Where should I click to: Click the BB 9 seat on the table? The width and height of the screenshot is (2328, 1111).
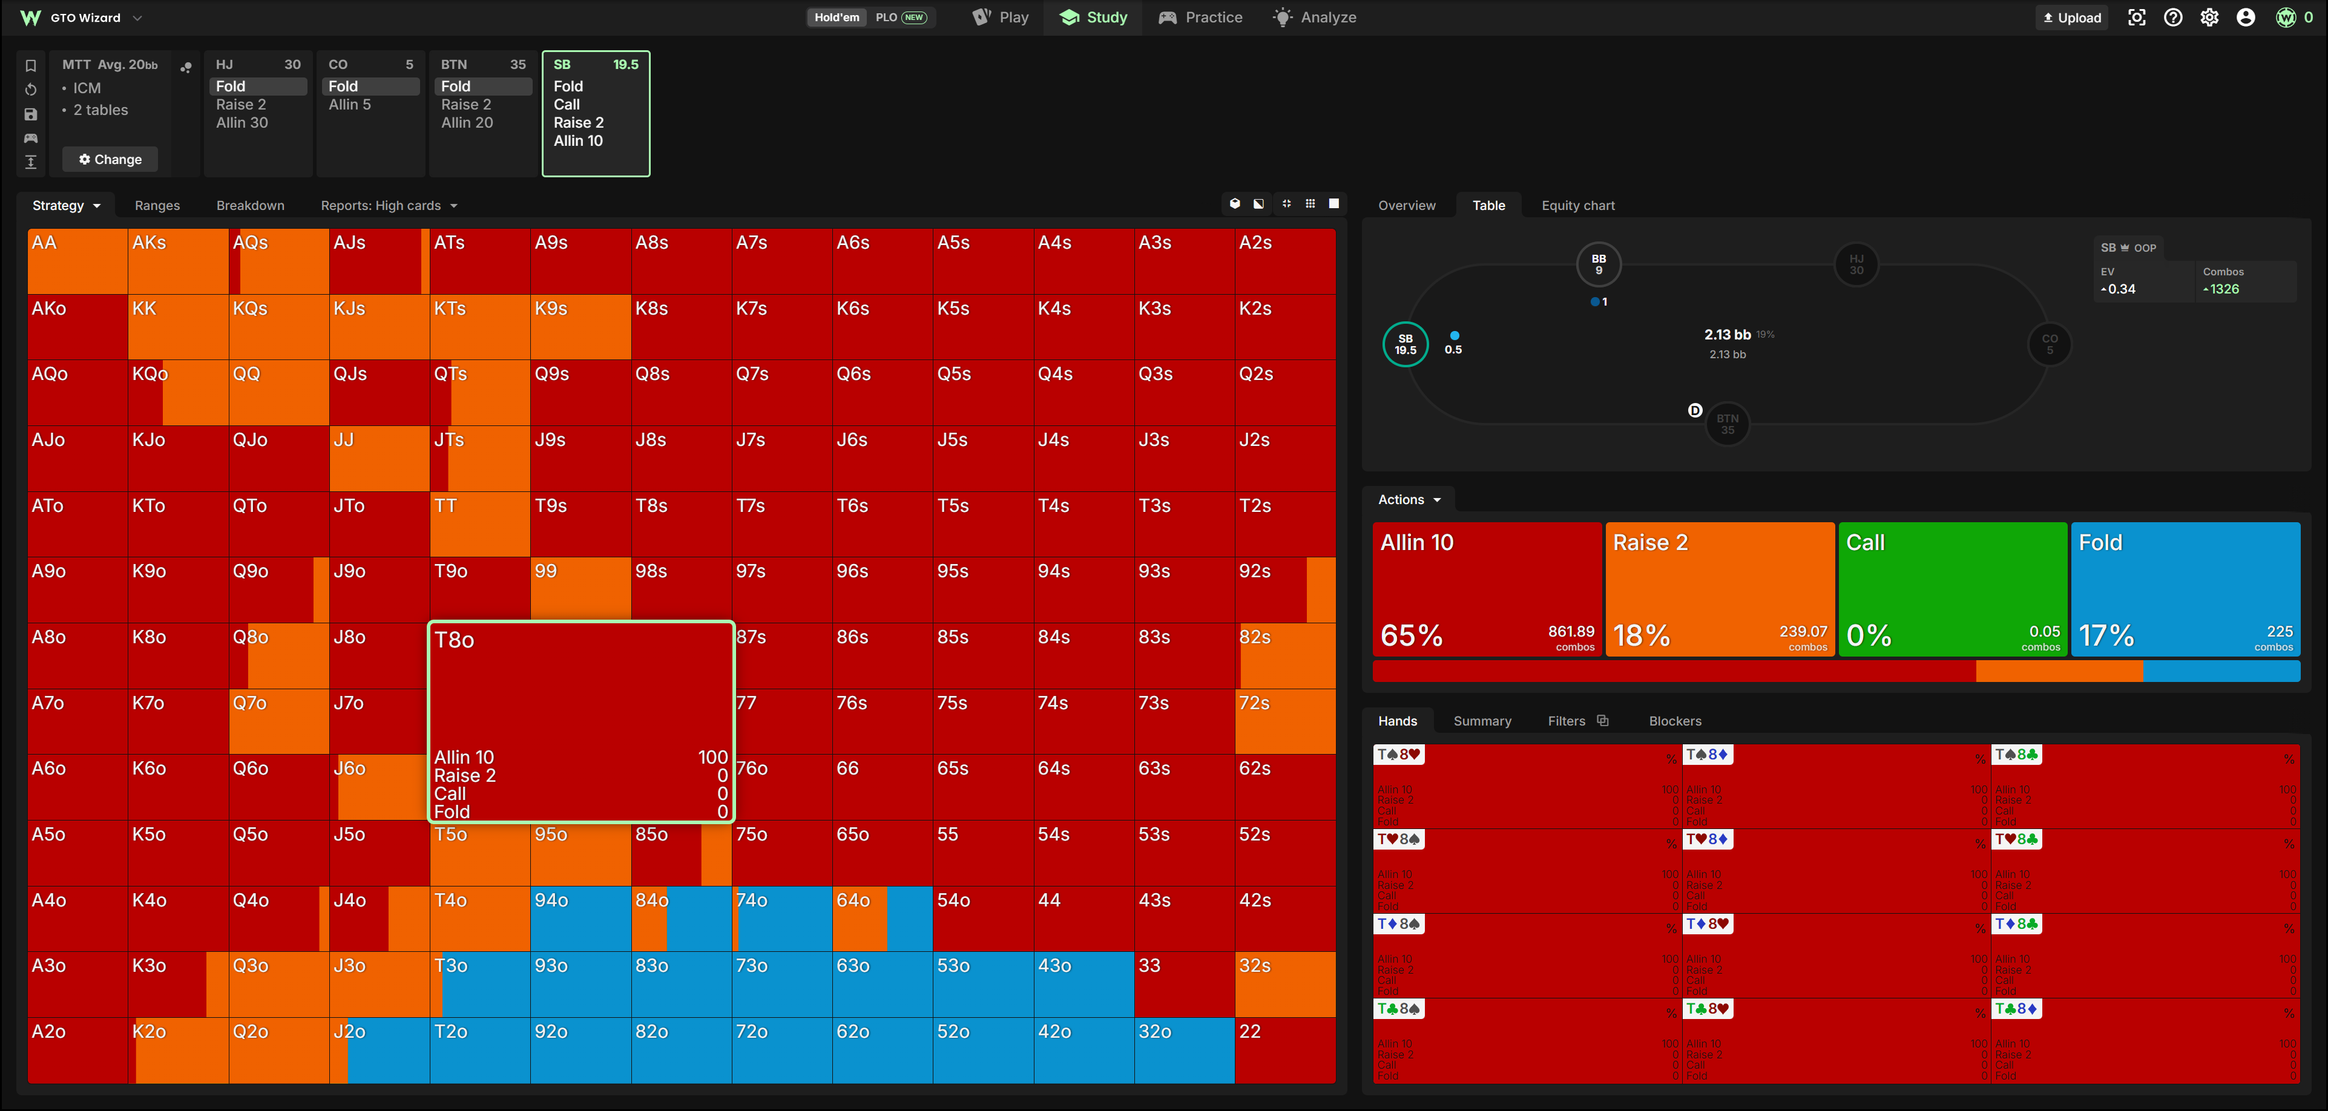[1598, 264]
